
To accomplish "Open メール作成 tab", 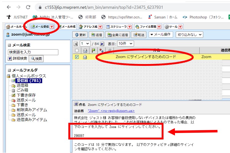I will point(67,27).
